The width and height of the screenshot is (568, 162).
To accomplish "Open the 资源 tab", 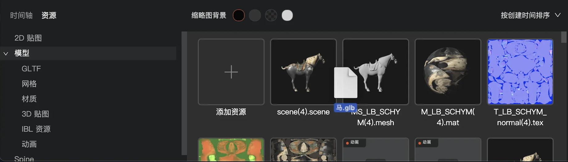I will pos(49,15).
